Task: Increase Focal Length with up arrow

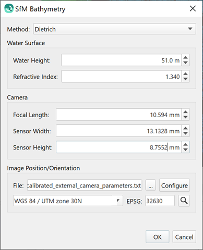Action: pos(186,112)
